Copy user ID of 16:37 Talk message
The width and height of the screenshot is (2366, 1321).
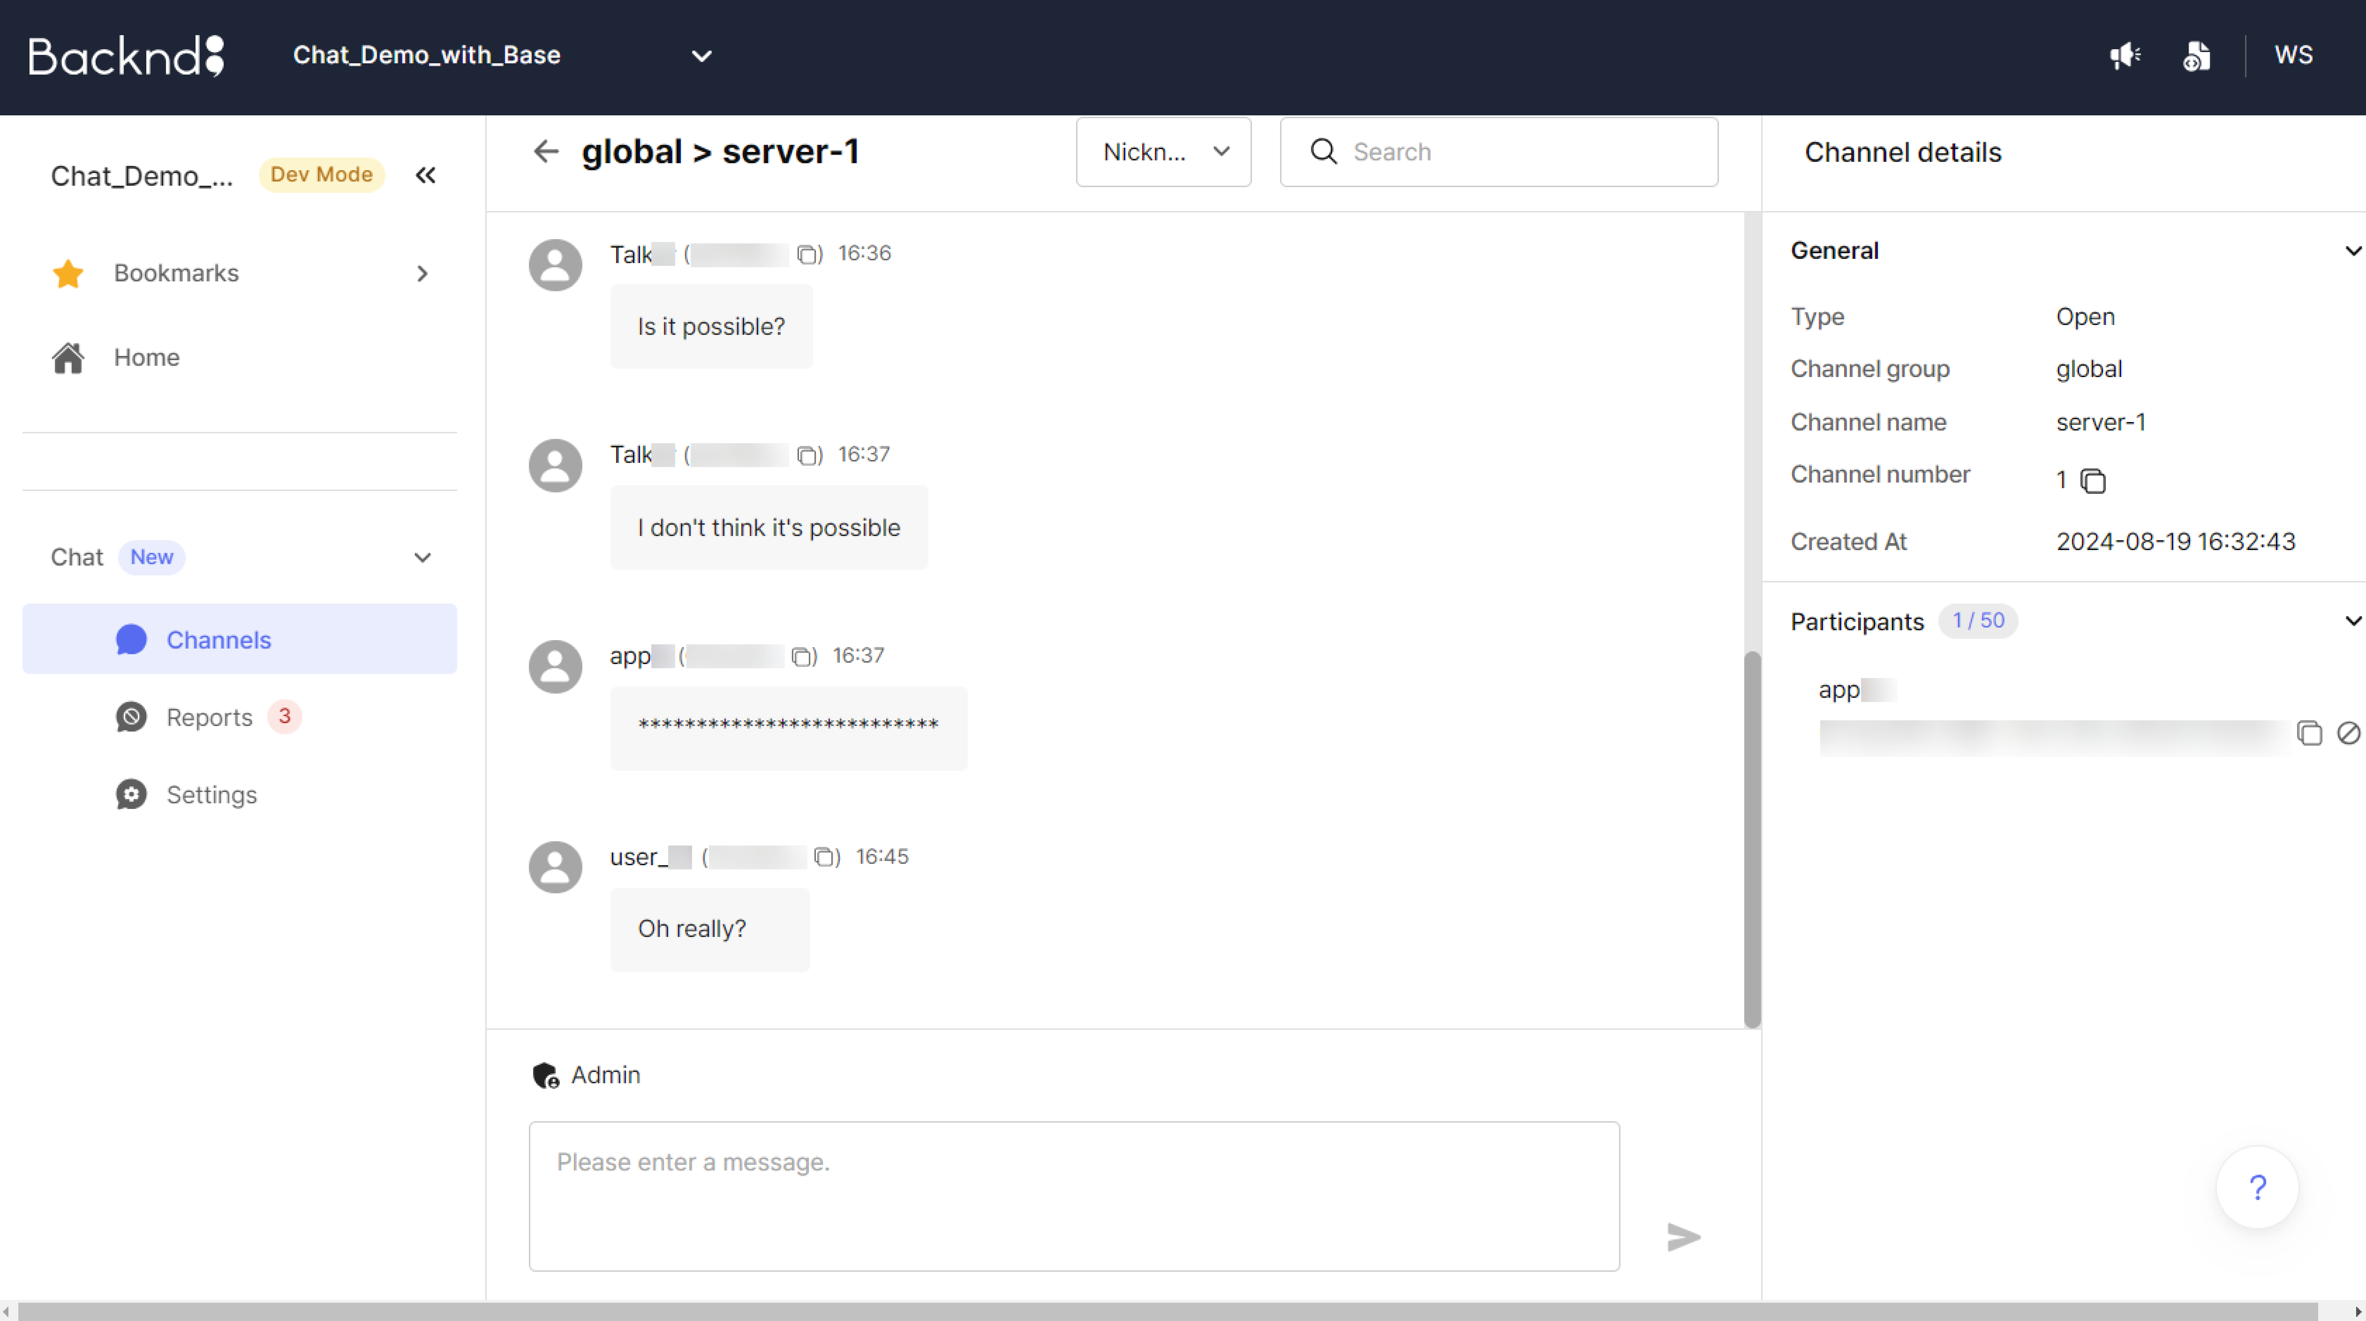pos(807,456)
